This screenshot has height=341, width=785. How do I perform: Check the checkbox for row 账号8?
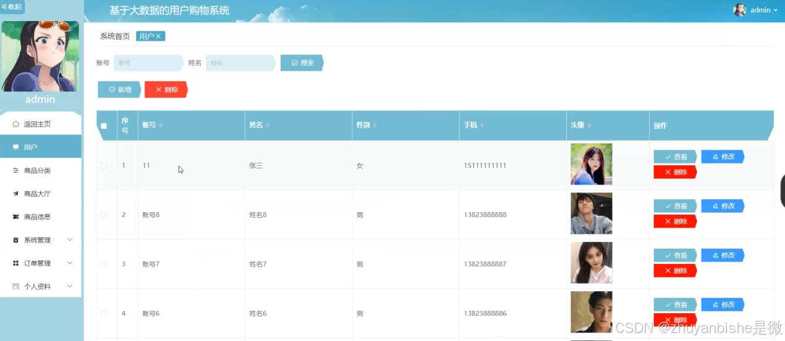[x=104, y=215]
